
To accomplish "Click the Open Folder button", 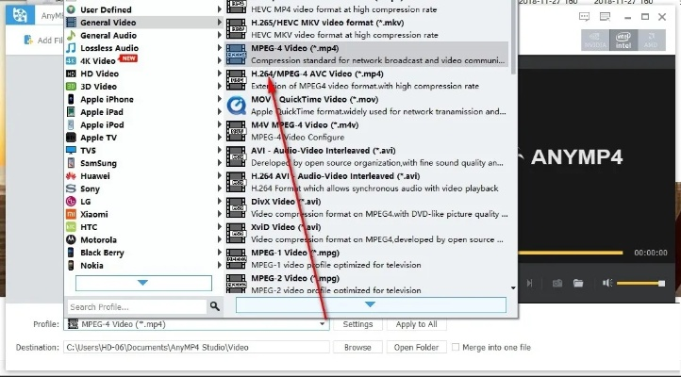I will 416,348.
